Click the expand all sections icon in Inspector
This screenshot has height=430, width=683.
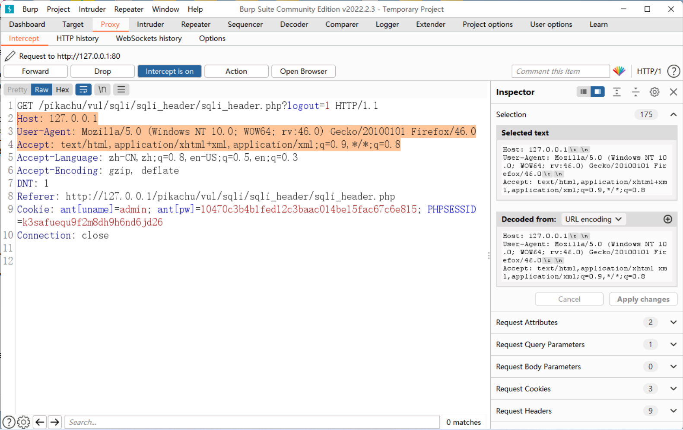(x=616, y=92)
